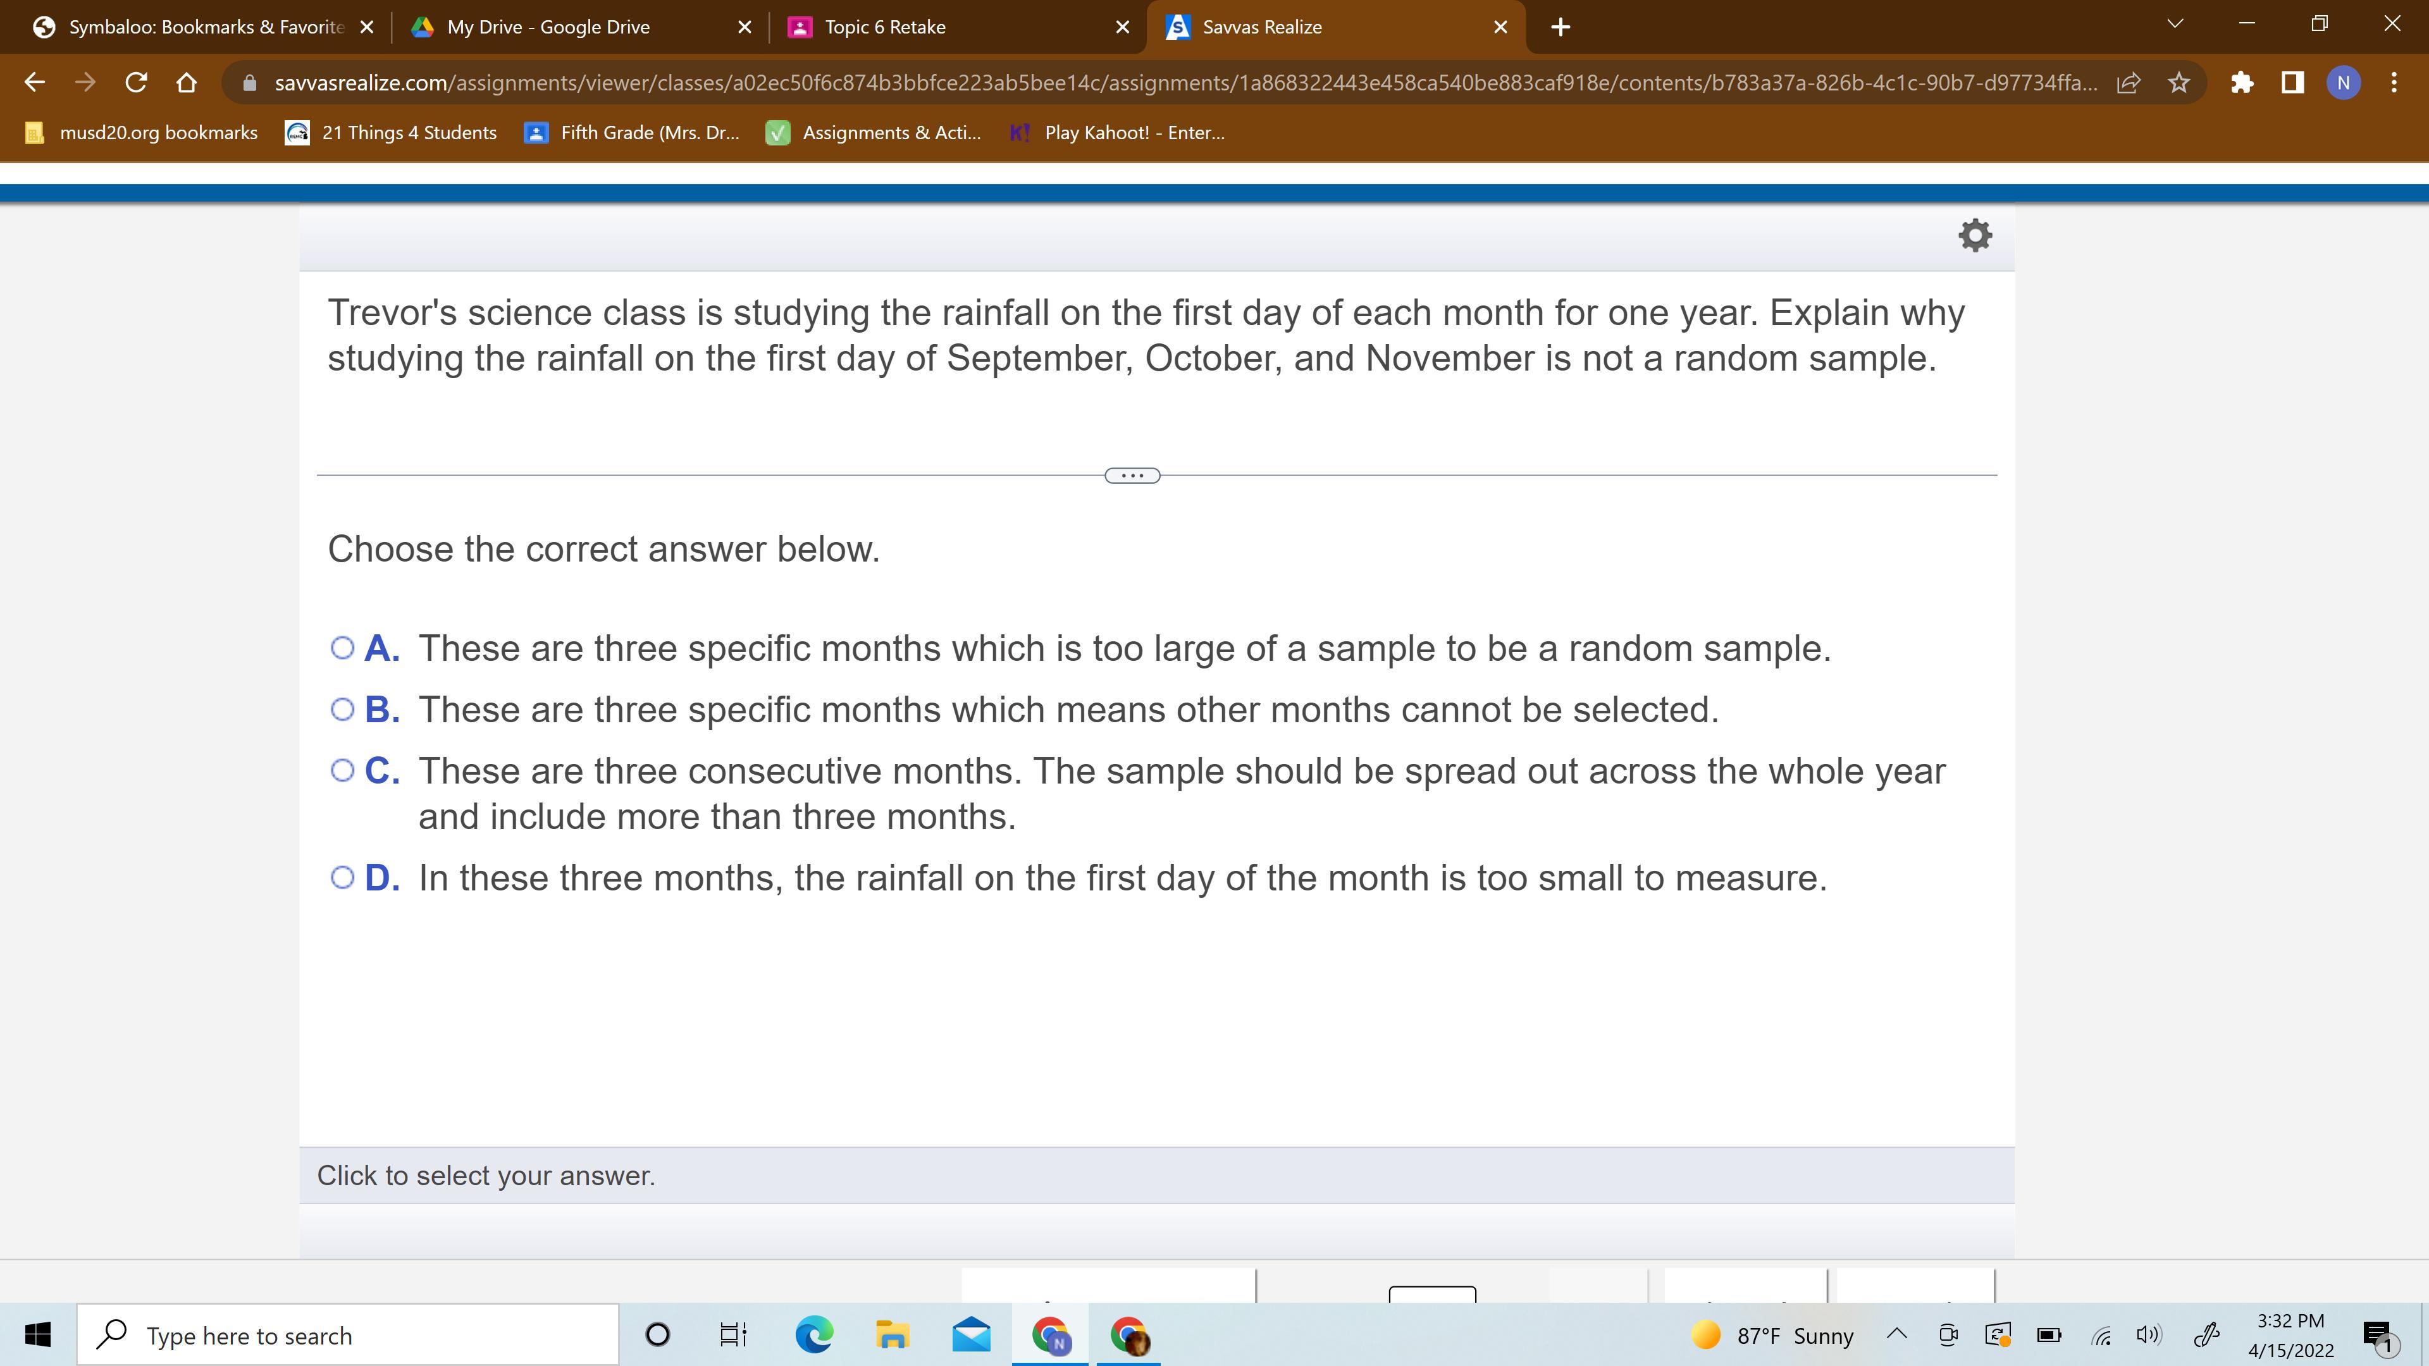Open Chrome three-dot menu

tap(2394, 83)
